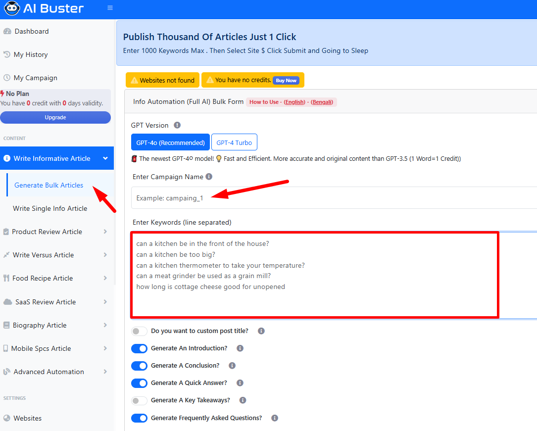The width and height of the screenshot is (537, 431).
Task: Click info icon beside custom post title
Action: click(x=261, y=331)
